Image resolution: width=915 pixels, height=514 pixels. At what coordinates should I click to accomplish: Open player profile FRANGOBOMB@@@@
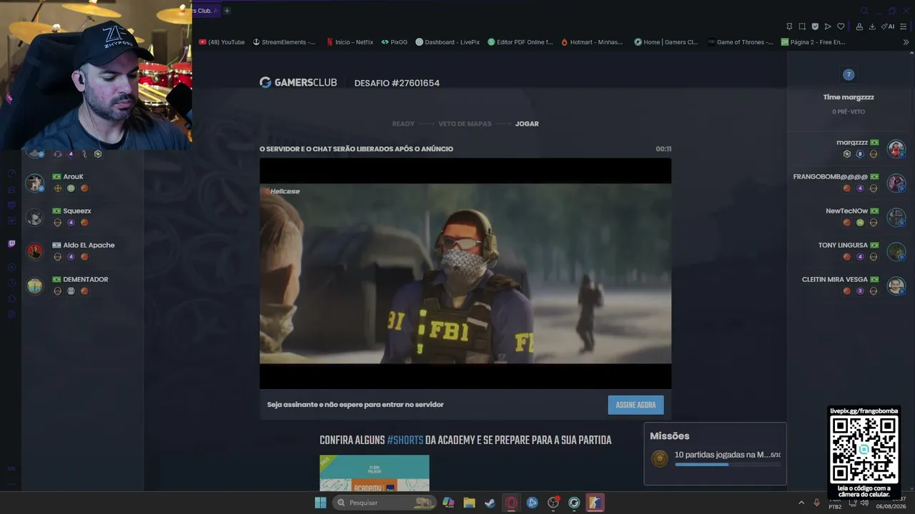point(830,177)
